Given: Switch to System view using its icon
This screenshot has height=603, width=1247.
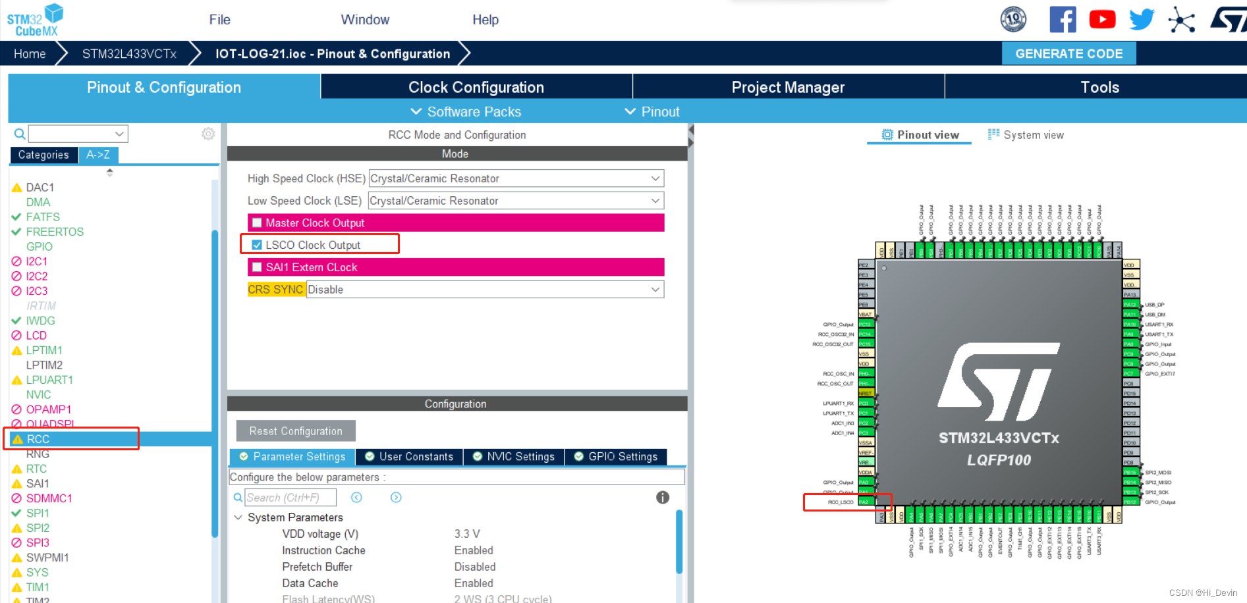Looking at the screenshot, I should [x=993, y=134].
